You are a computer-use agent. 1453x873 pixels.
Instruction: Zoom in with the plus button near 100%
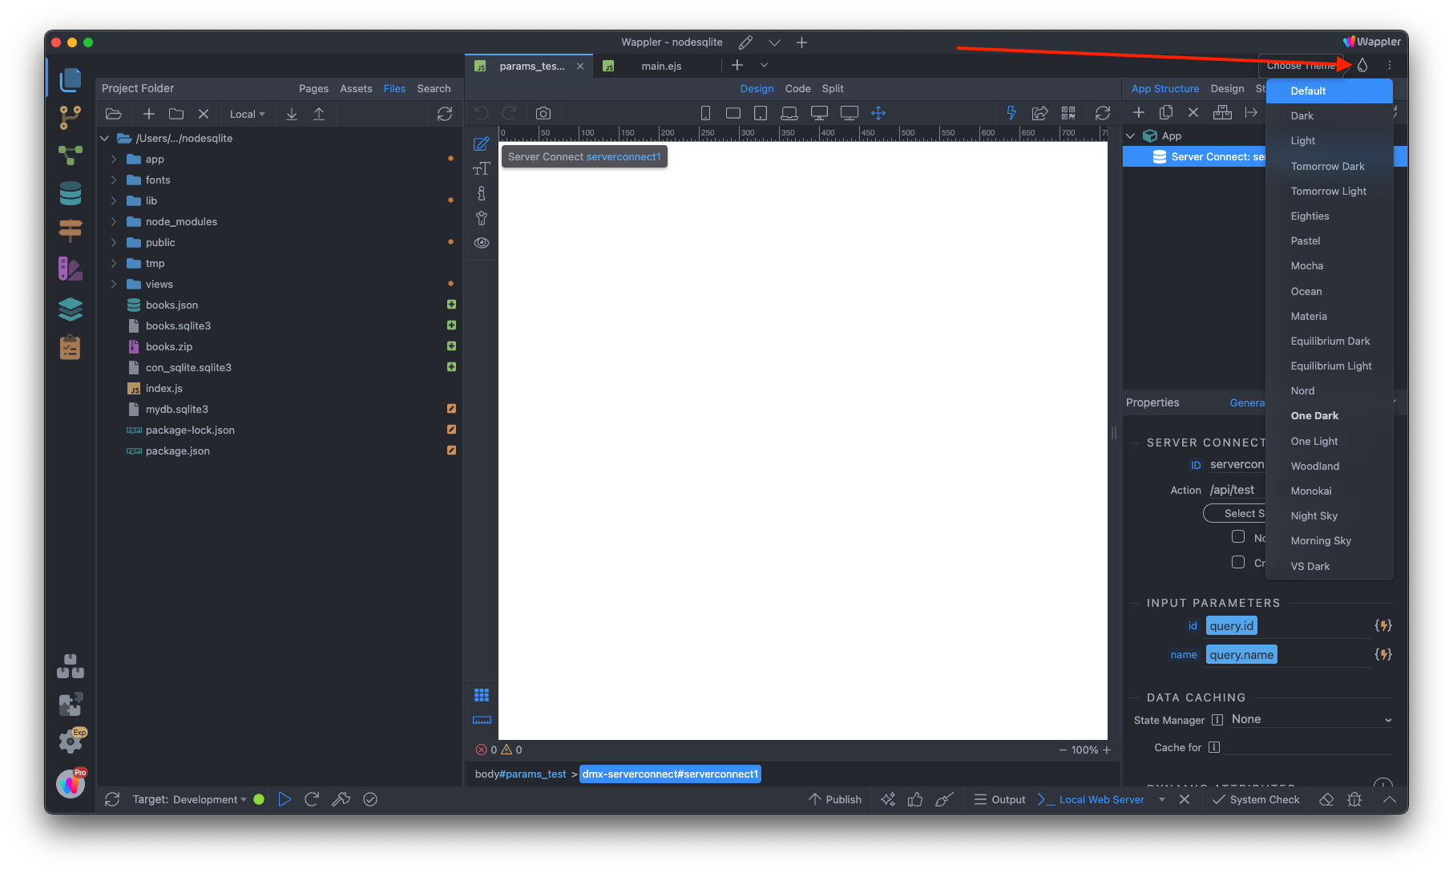click(x=1107, y=750)
